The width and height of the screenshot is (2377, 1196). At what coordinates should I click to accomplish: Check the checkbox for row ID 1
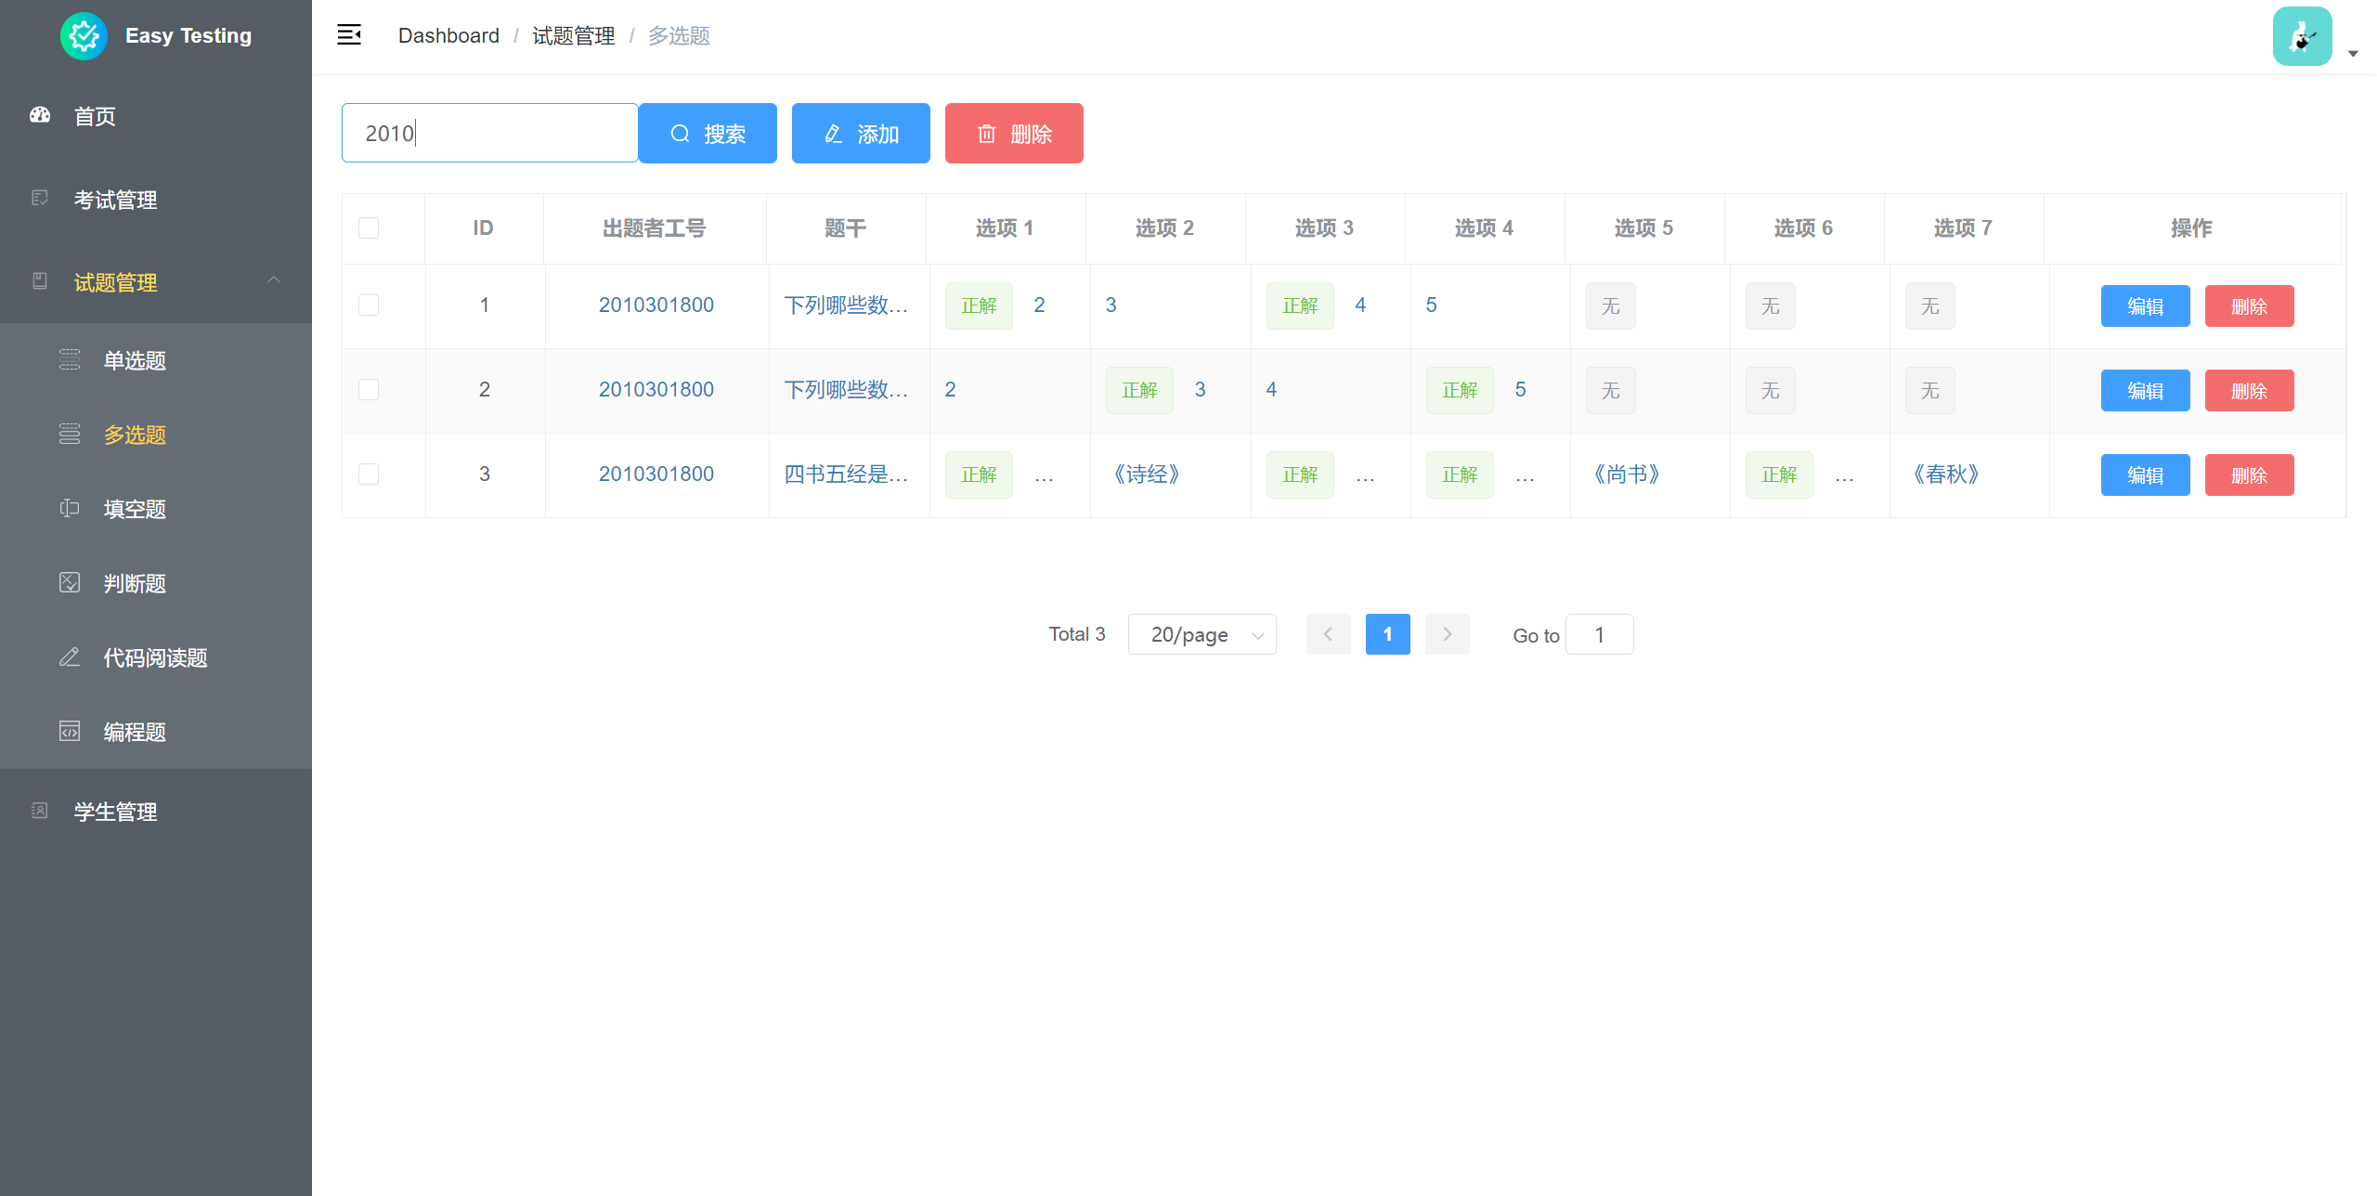tap(369, 305)
